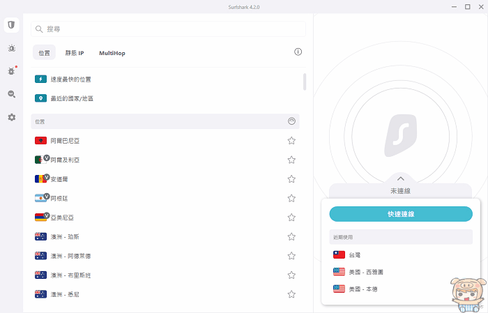Select 速度最快的位置 option
The height and width of the screenshot is (313, 488).
[165, 79]
